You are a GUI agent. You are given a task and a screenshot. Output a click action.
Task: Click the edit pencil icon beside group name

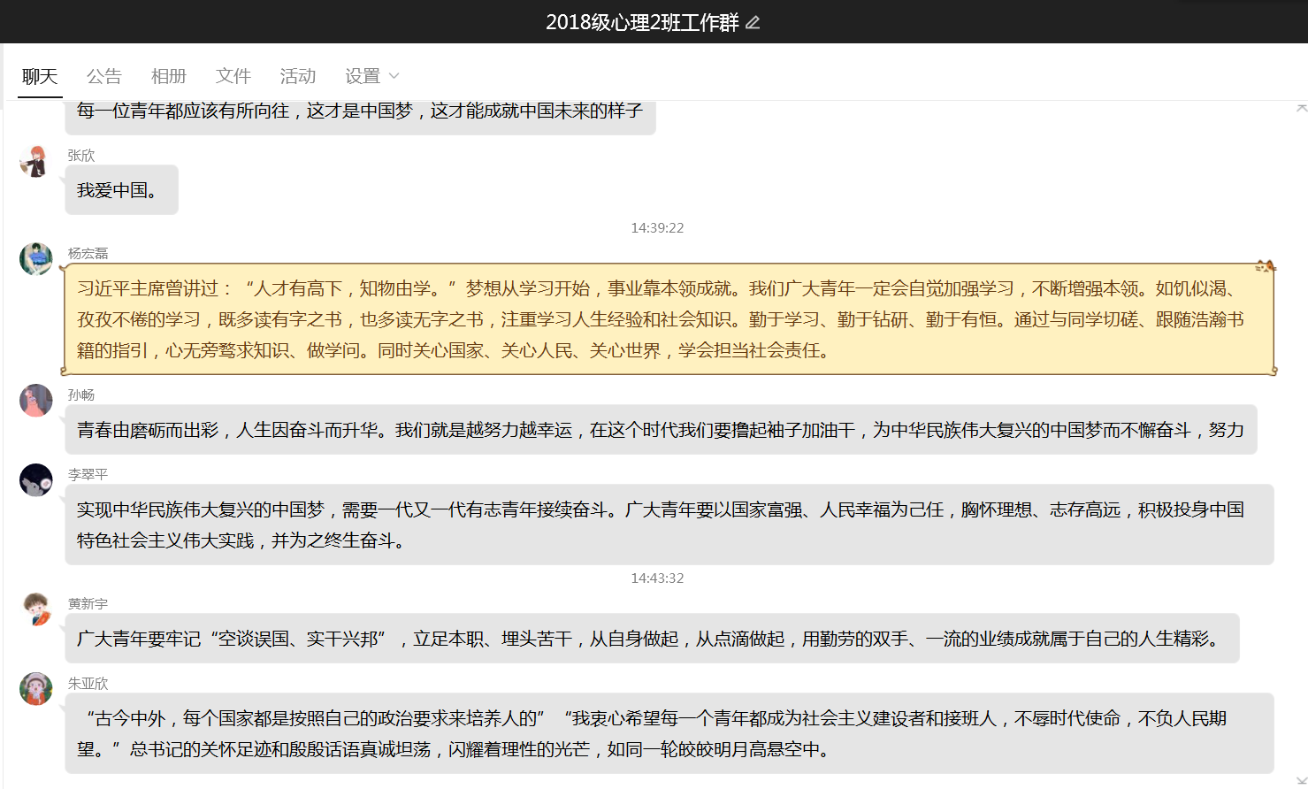pos(753,22)
